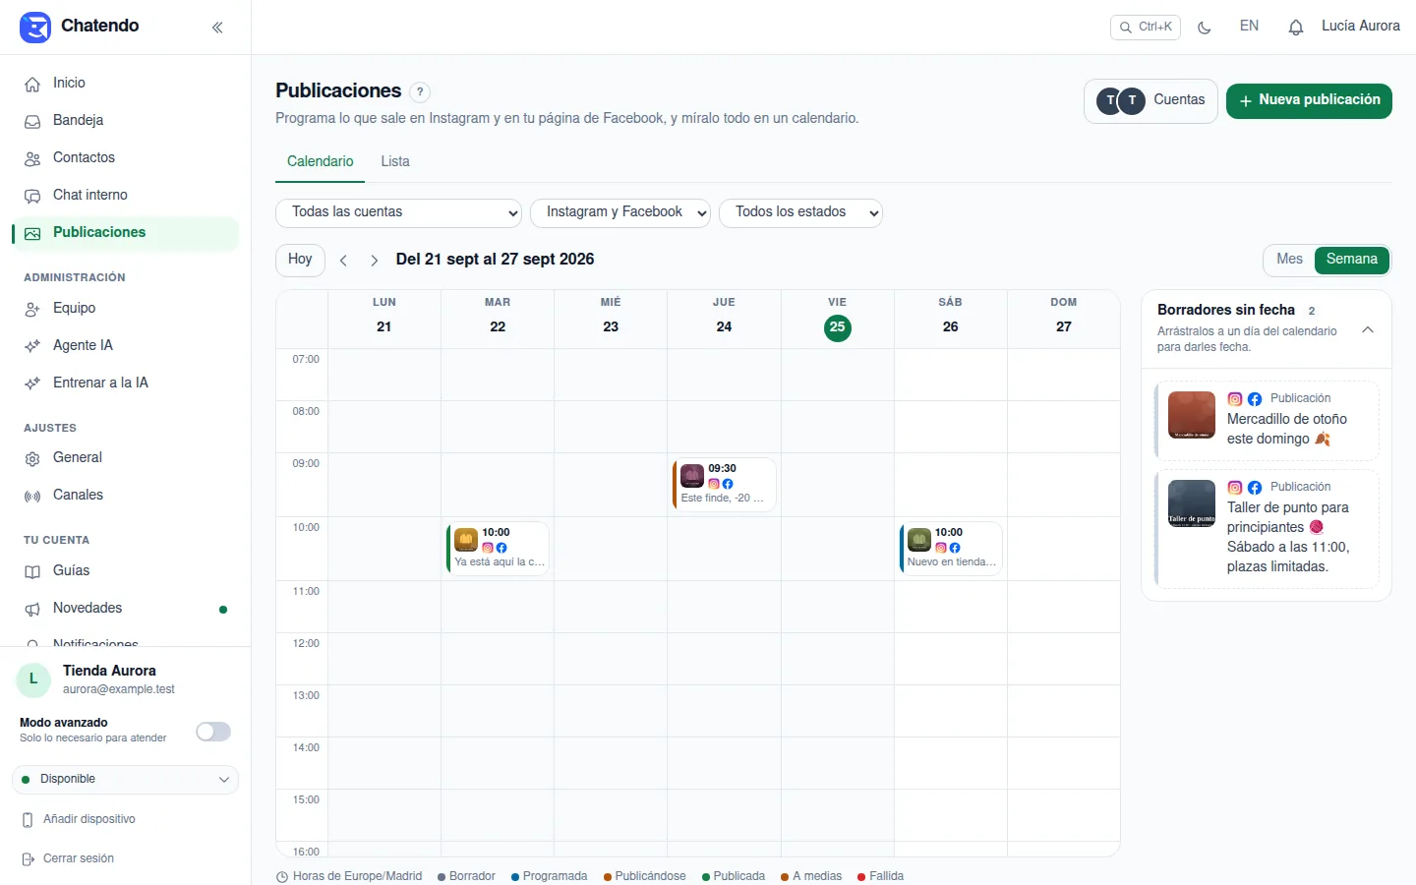Viewport: 1416px width, 885px height.
Task: Open General settings
Action: 125,458
